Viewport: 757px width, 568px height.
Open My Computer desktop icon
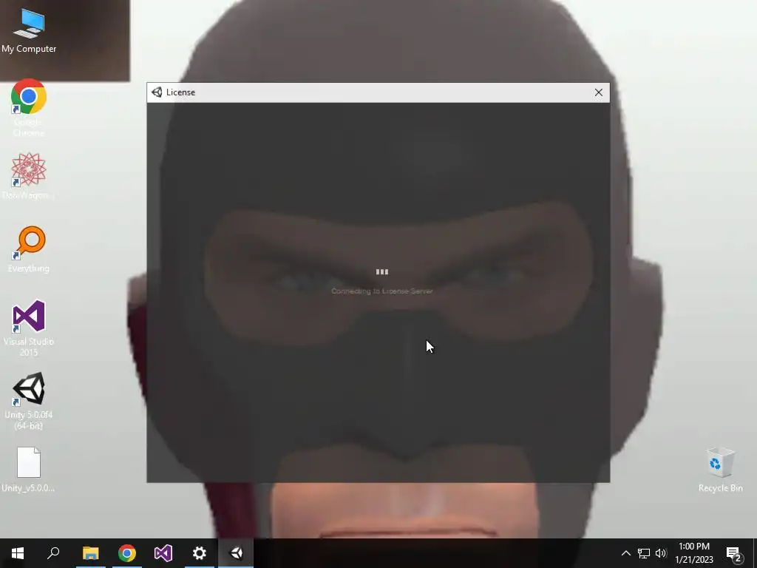[29, 31]
